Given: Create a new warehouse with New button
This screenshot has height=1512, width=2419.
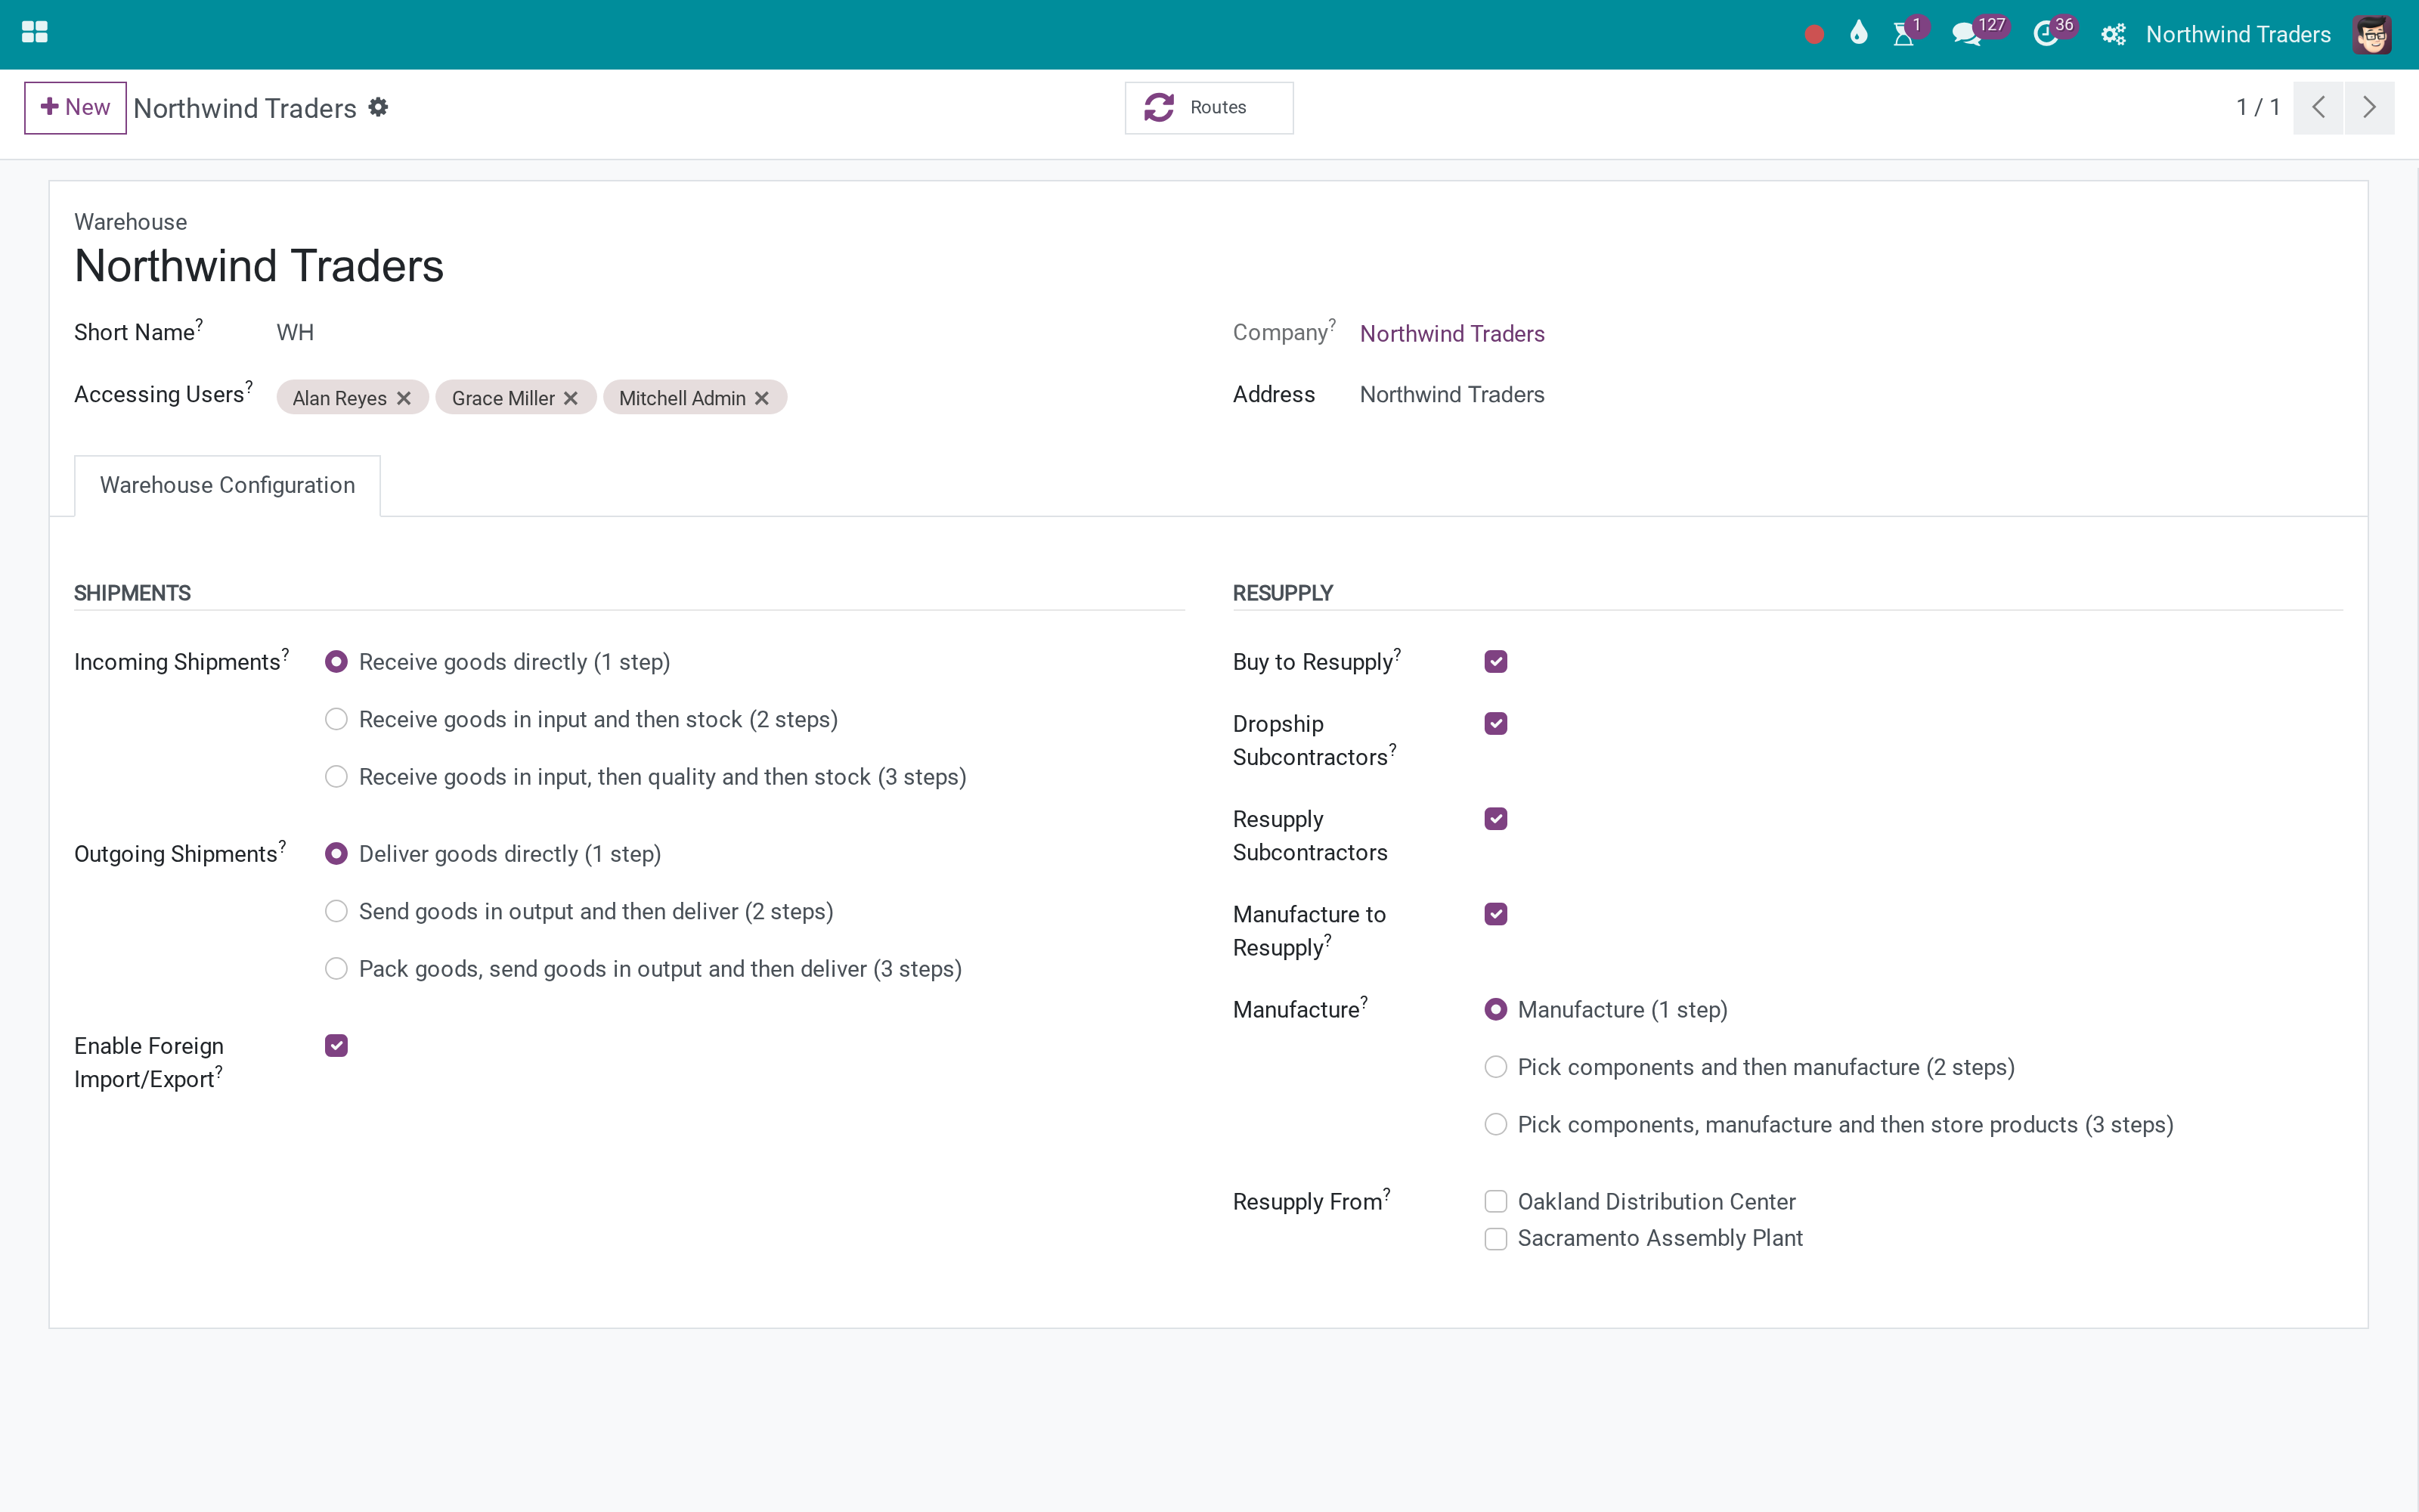Looking at the screenshot, I should (75, 107).
